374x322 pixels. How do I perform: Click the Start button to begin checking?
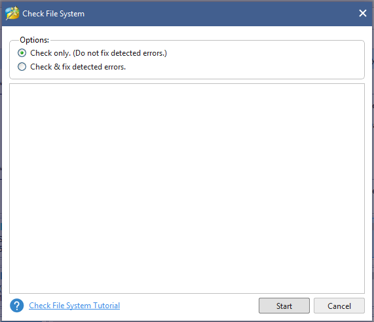(284, 306)
